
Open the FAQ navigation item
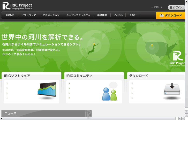click(132, 15)
